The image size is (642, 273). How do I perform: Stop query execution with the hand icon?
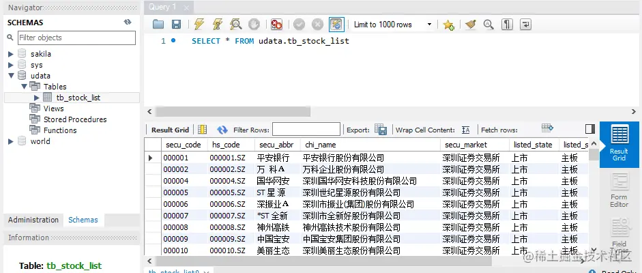(254, 25)
